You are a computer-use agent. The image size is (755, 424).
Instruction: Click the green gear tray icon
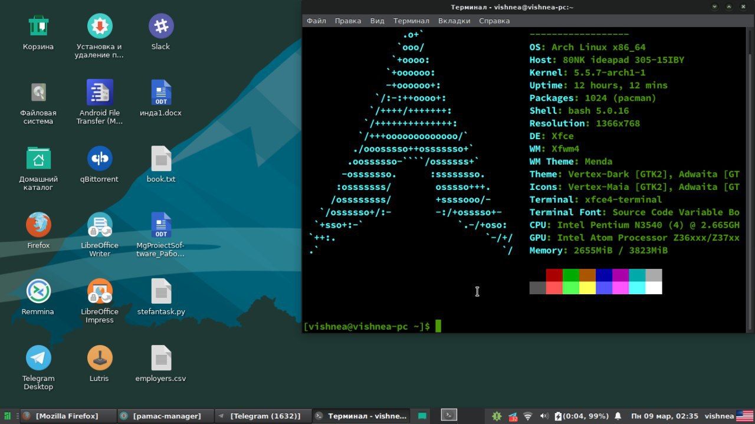pyautogui.click(x=497, y=416)
